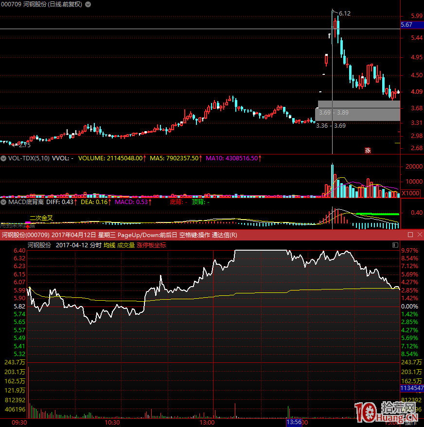The width and height of the screenshot is (424, 427).
Task: Click 操作 at bottom right corner
Action: (411, 423)
